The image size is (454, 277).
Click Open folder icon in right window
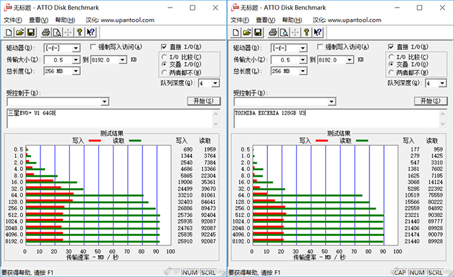pos(247,32)
